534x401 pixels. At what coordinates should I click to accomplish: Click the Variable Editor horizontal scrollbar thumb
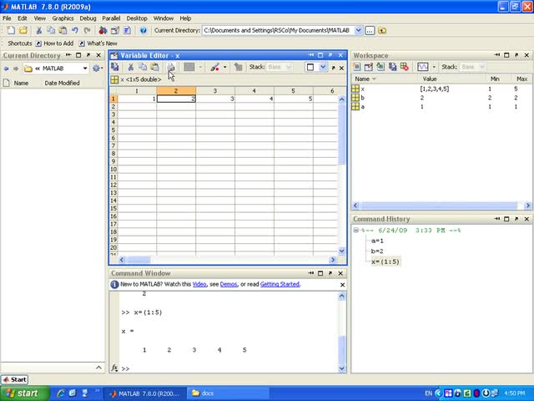pos(139,260)
